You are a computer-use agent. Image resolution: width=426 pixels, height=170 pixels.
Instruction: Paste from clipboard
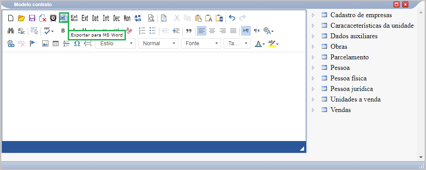198,18
